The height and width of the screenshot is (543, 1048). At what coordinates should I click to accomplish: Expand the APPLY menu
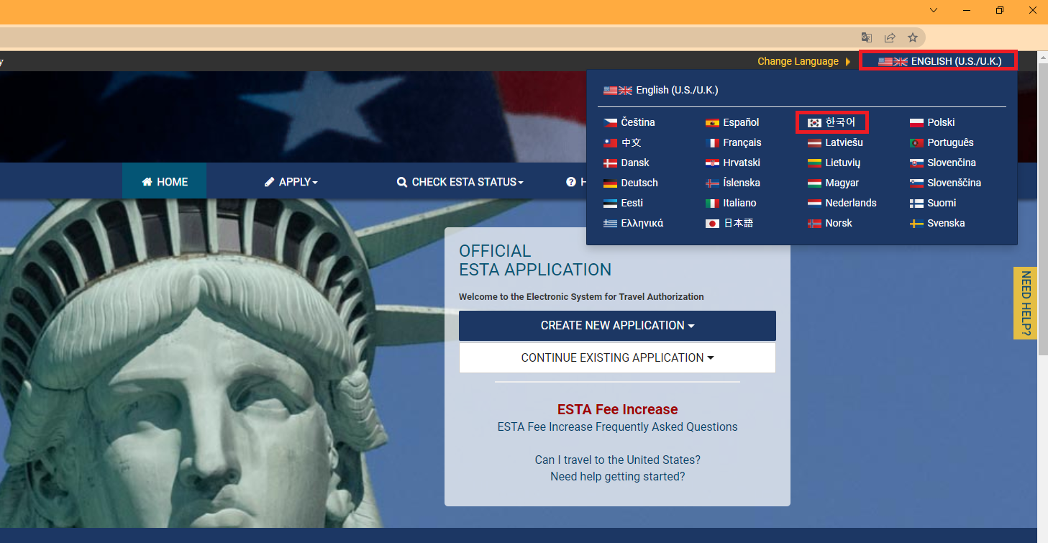(x=291, y=182)
